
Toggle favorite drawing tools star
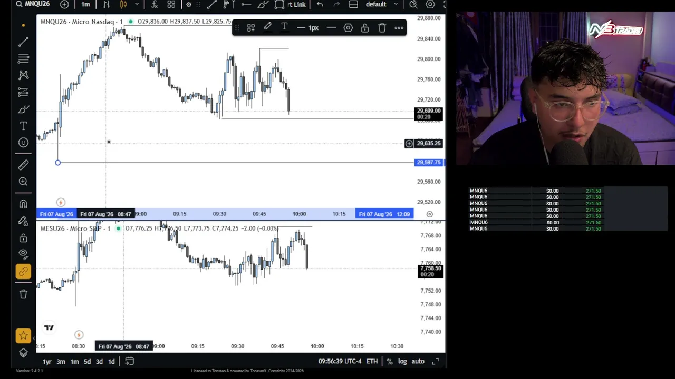[x=23, y=335]
